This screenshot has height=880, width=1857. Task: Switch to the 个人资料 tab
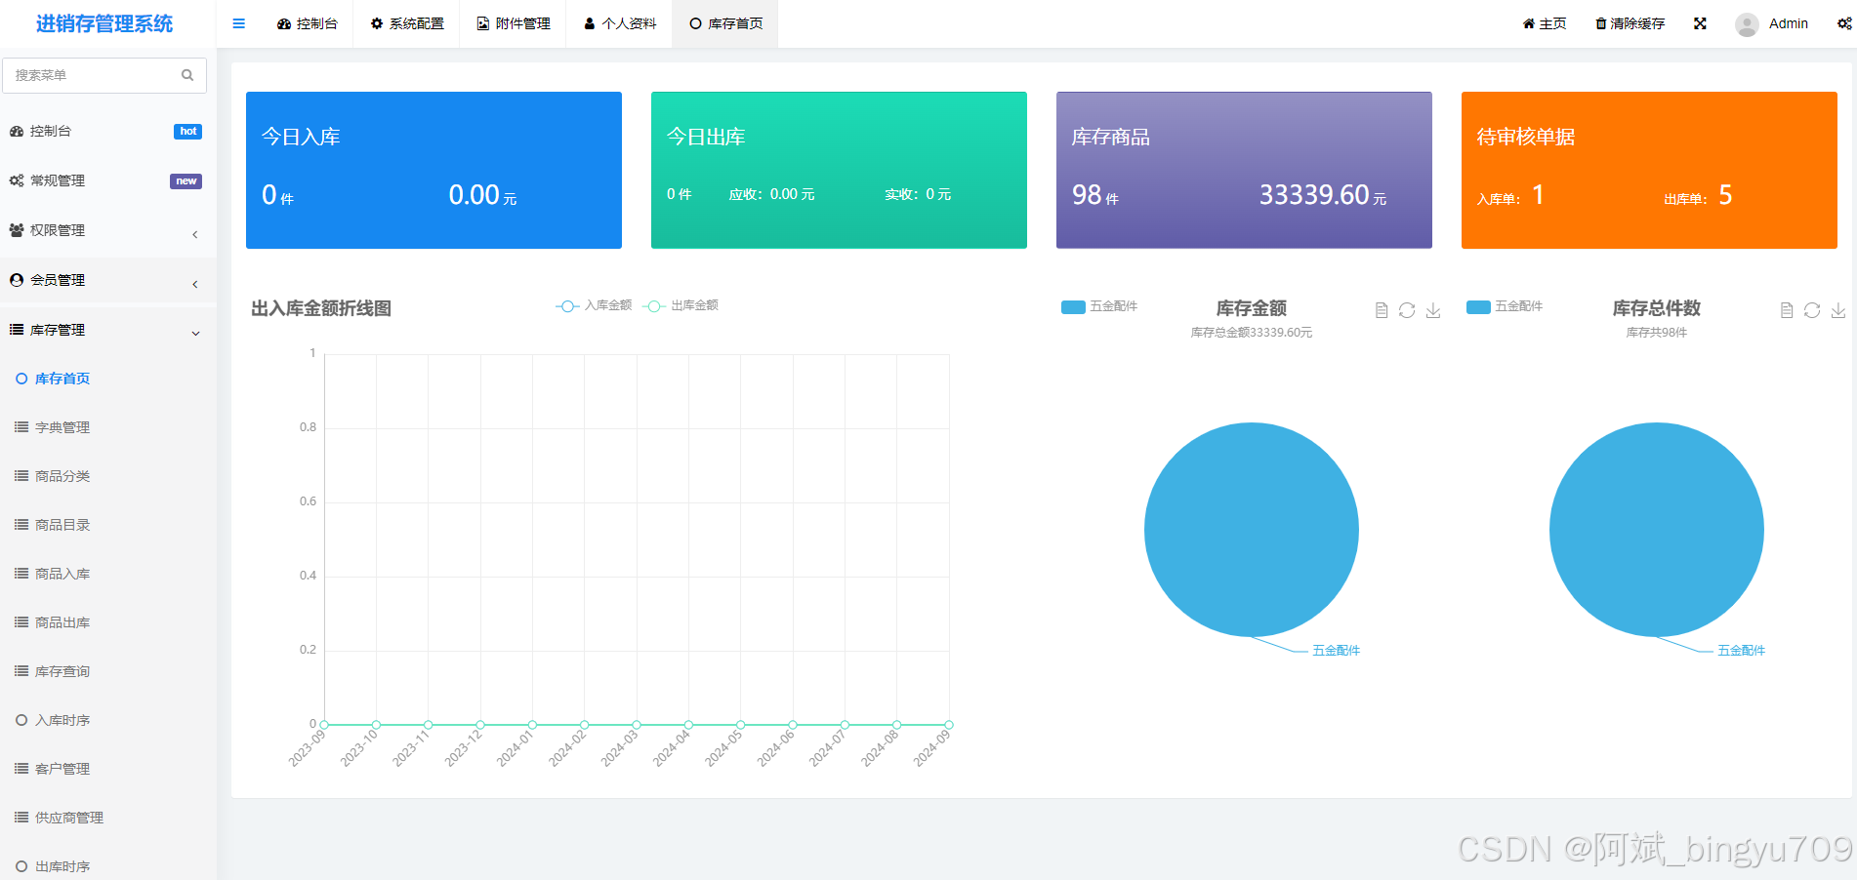(620, 23)
